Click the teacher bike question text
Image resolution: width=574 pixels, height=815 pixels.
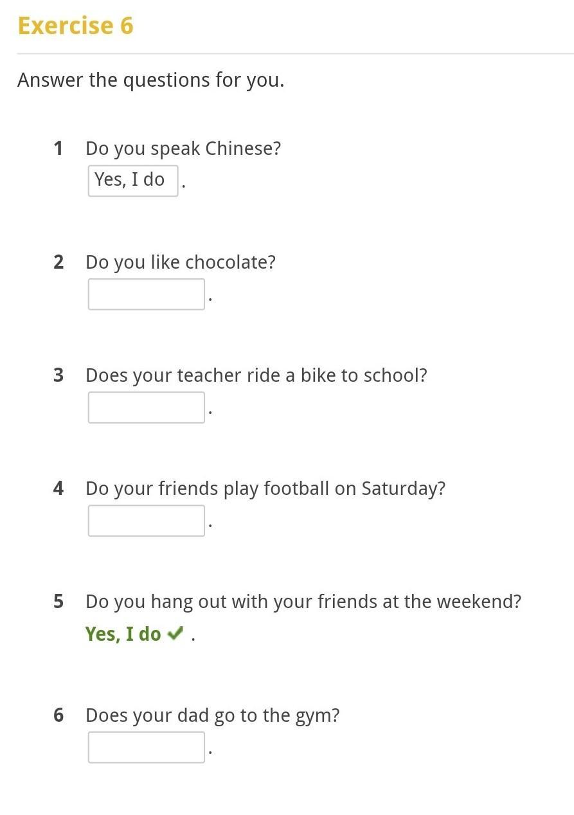(x=256, y=375)
